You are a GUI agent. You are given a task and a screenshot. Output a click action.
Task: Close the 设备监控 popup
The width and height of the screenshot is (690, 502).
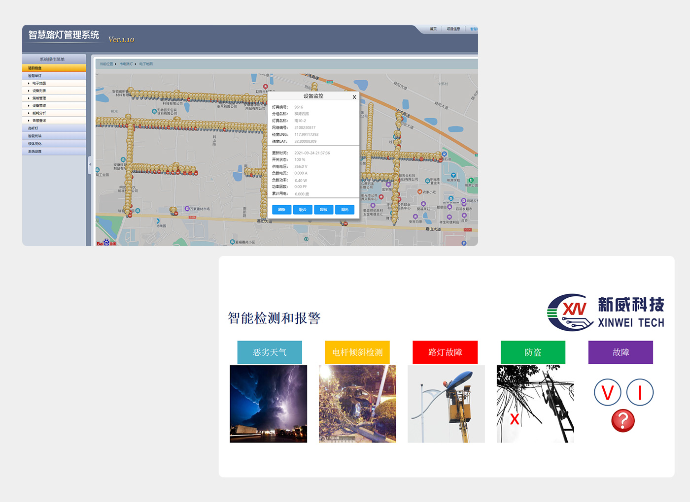coord(354,97)
